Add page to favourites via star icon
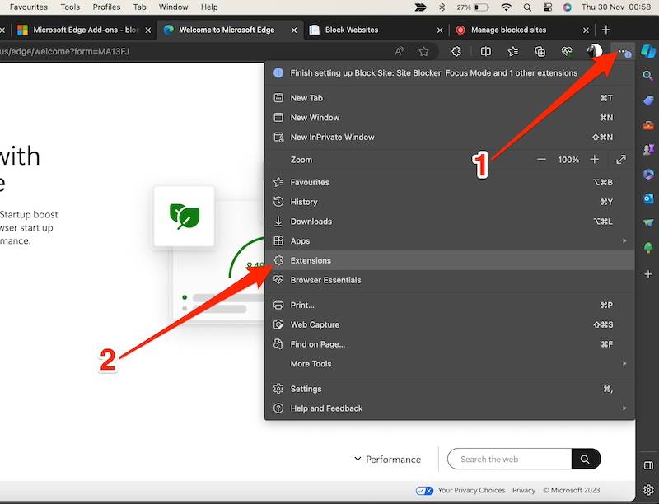Image resolution: width=659 pixels, height=504 pixels. (x=423, y=51)
